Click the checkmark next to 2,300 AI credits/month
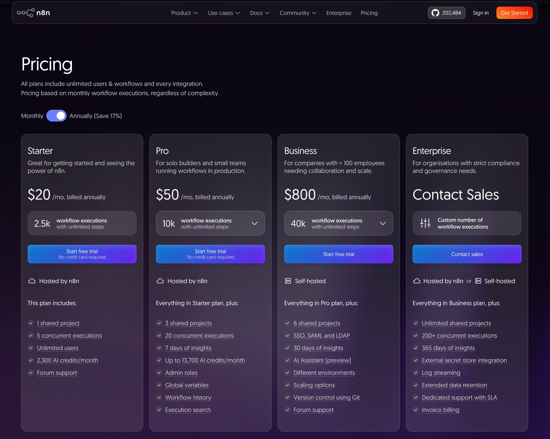This screenshot has height=439, width=550. click(31, 360)
